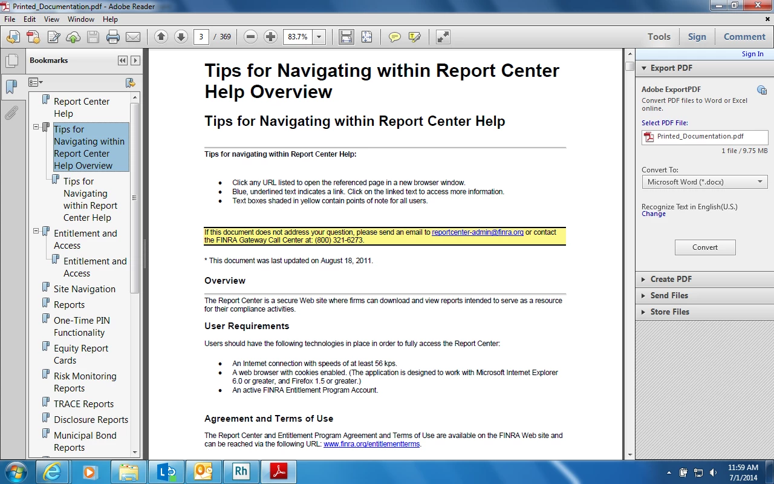Show the Page Thumbnails panel

[11, 61]
